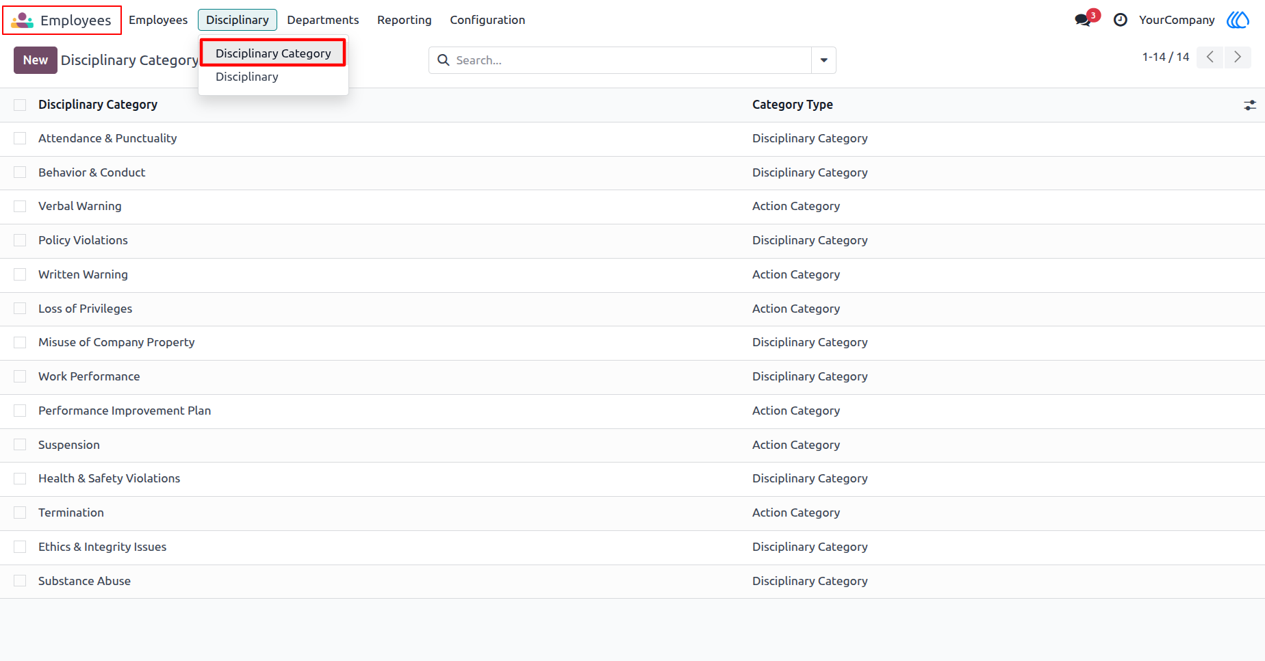1265x661 pixels.
Task: Choose Disciplinary from the dropdown menu
Action: (246, 77)
